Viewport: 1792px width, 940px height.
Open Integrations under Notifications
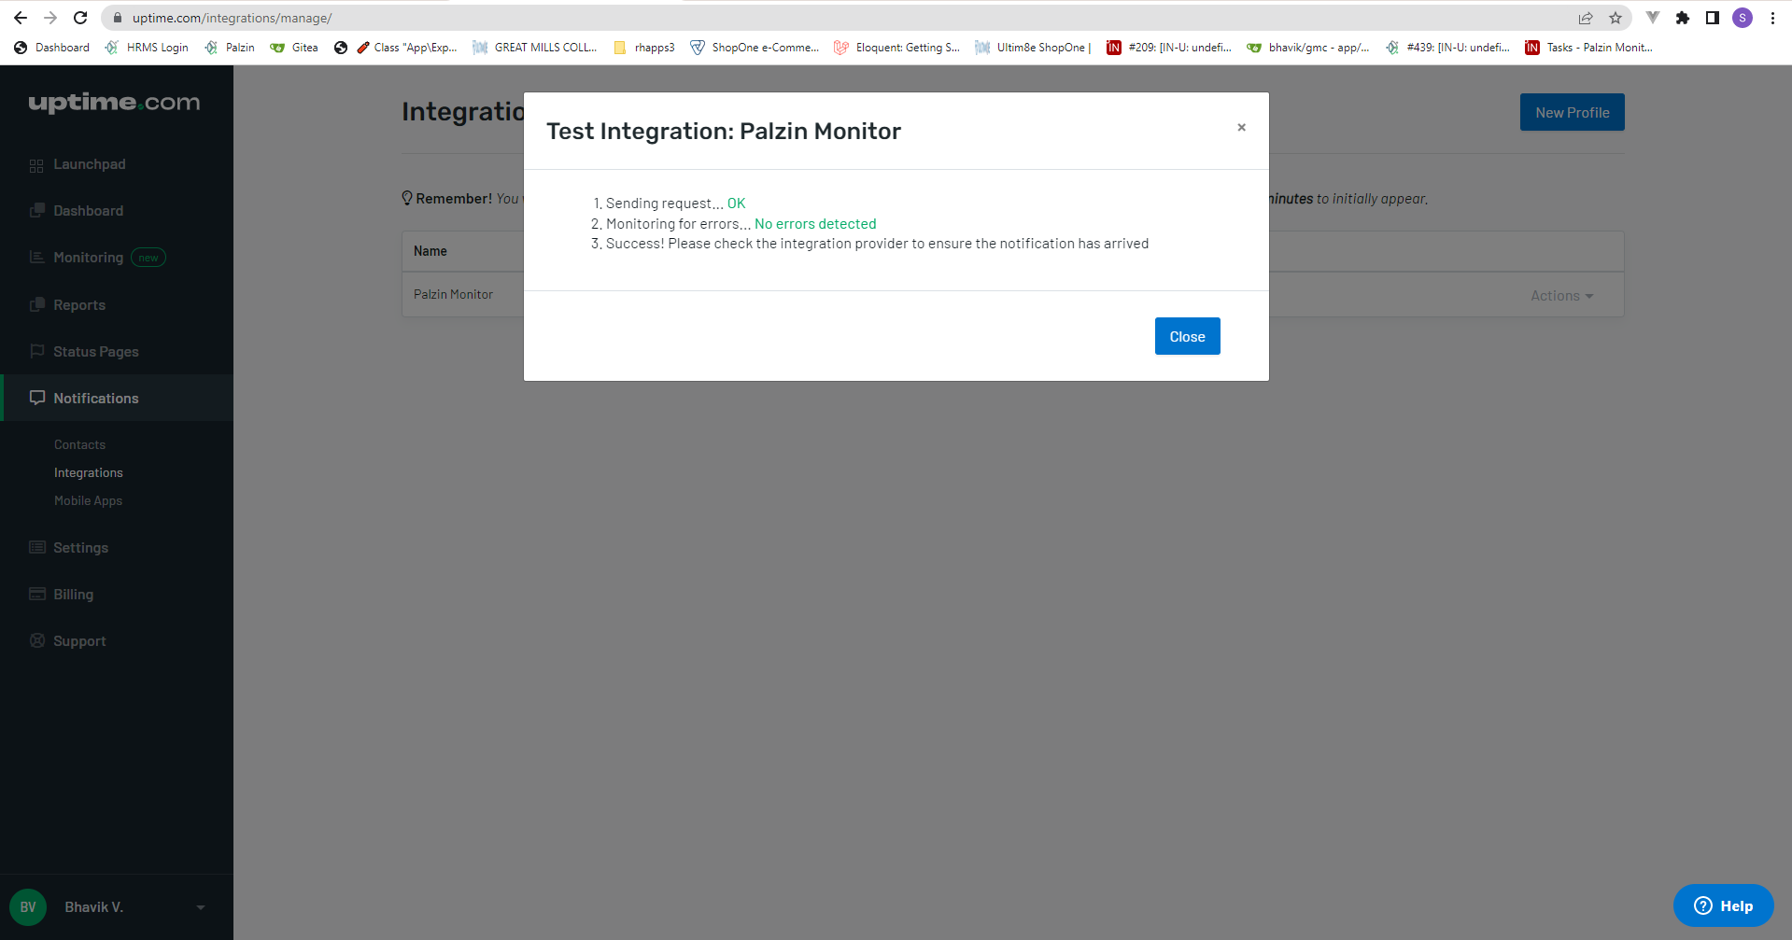point(88,473)
